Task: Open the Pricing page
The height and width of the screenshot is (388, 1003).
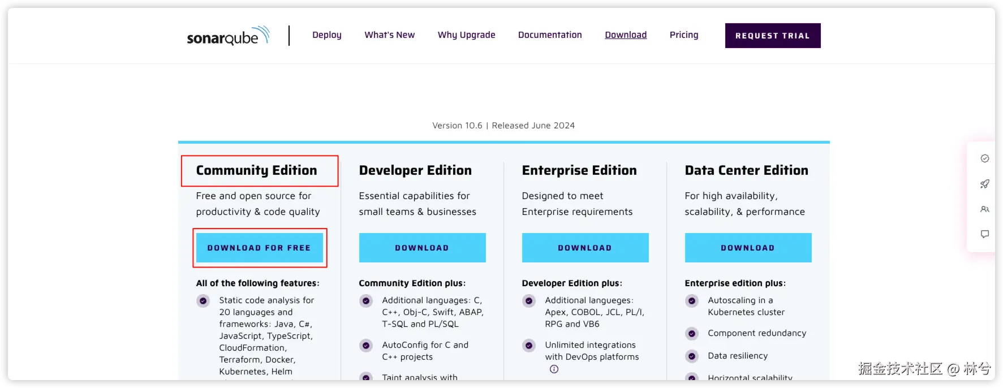Action: pos(684,35)
